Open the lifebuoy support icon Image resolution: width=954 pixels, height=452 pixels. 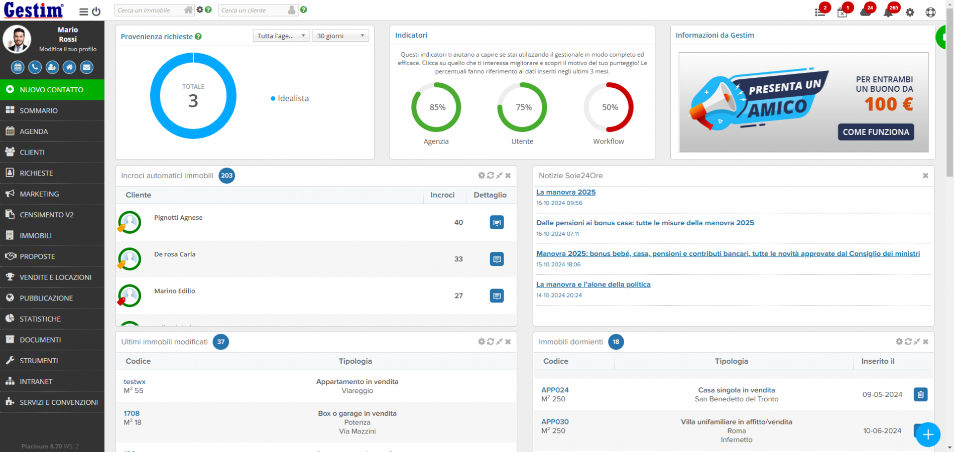point(930,13)
